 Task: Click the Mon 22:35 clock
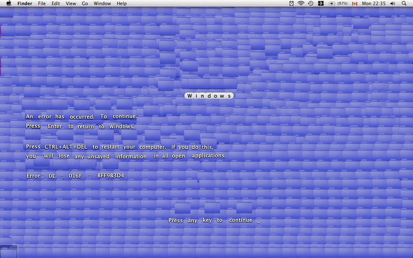(373, 4)
